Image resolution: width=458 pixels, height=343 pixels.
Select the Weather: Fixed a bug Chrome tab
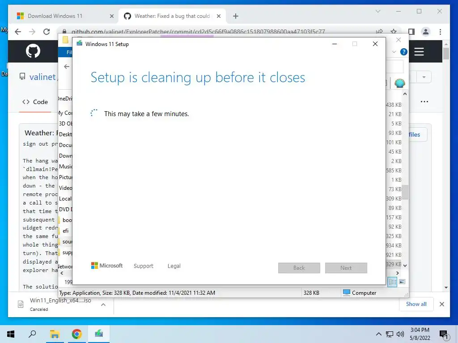(x=172, y=16)
